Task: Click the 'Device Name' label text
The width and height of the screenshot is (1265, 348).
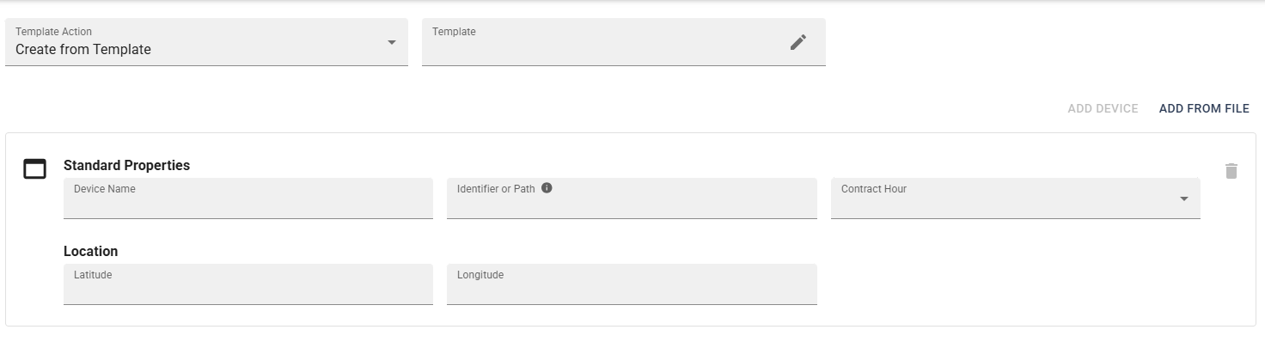Action: (x=105, y=189)
